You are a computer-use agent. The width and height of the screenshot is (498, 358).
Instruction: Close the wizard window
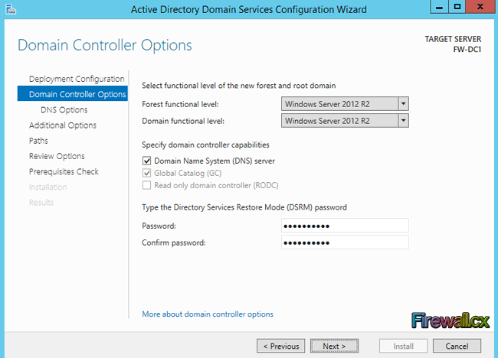(480, 7)
